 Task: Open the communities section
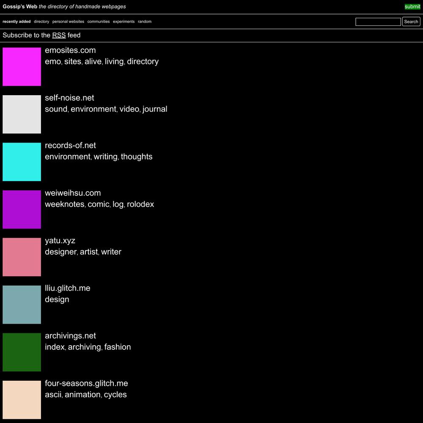(x=99, y=22)
